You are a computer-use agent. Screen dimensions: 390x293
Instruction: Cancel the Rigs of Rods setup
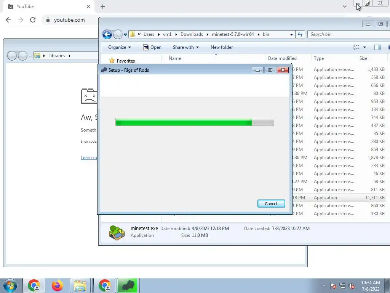[271, 204]
